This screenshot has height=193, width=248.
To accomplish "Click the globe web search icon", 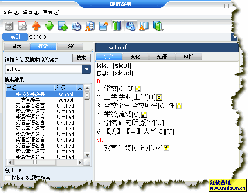I will click(131, 27).
